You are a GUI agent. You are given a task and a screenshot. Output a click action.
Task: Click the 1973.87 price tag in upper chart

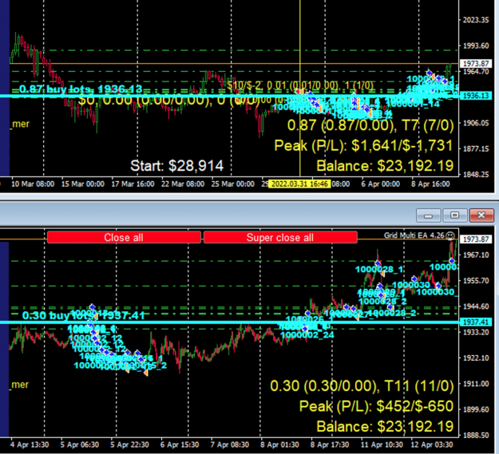pyautogui.click(x=476, y=64)
